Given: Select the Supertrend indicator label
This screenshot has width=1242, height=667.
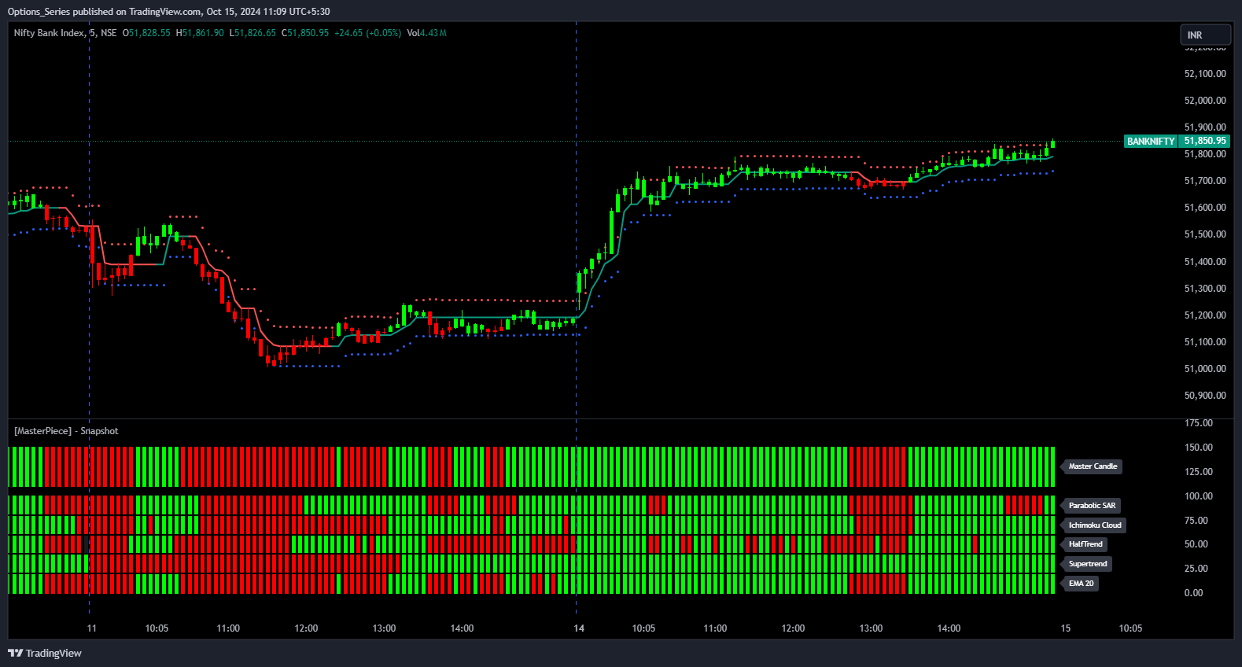Looking at the screenshot, I should point(1088,564).
